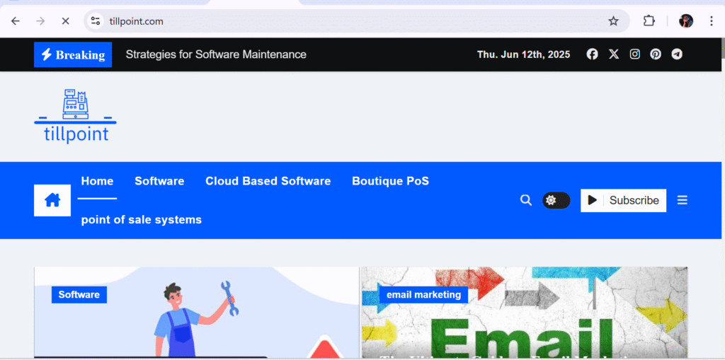Visit the Telegram social icon
The width and height of the screenshot is (725, 360).
pyautogui.click(x=677, y=54)
